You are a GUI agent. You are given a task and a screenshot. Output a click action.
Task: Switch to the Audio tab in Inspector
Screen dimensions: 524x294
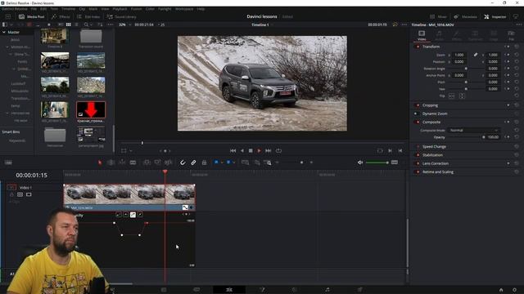click(x=439, y=35)
